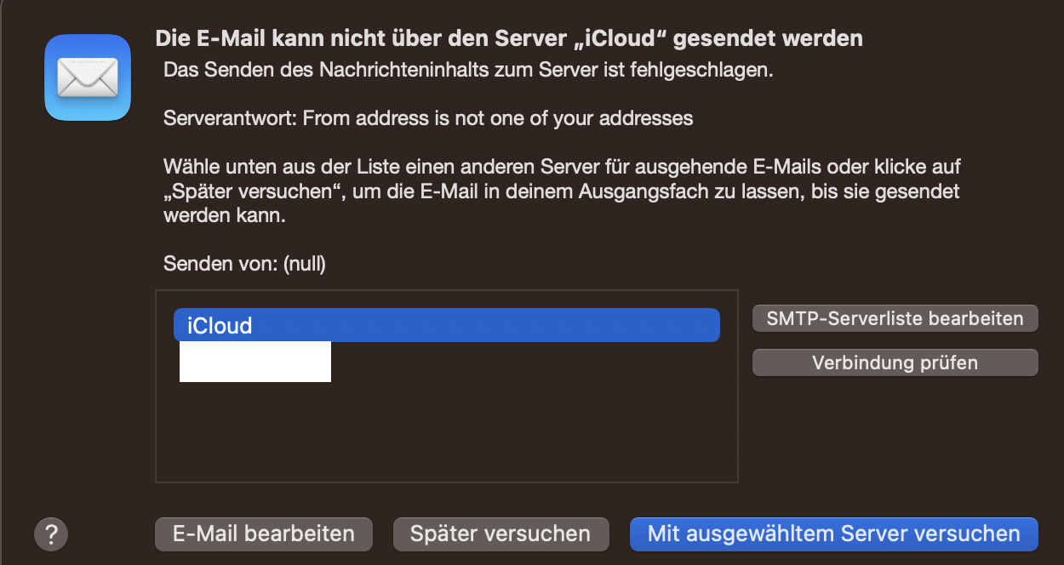Click the paragraph starting with 'Wähle unten'

tap(561, 191)
